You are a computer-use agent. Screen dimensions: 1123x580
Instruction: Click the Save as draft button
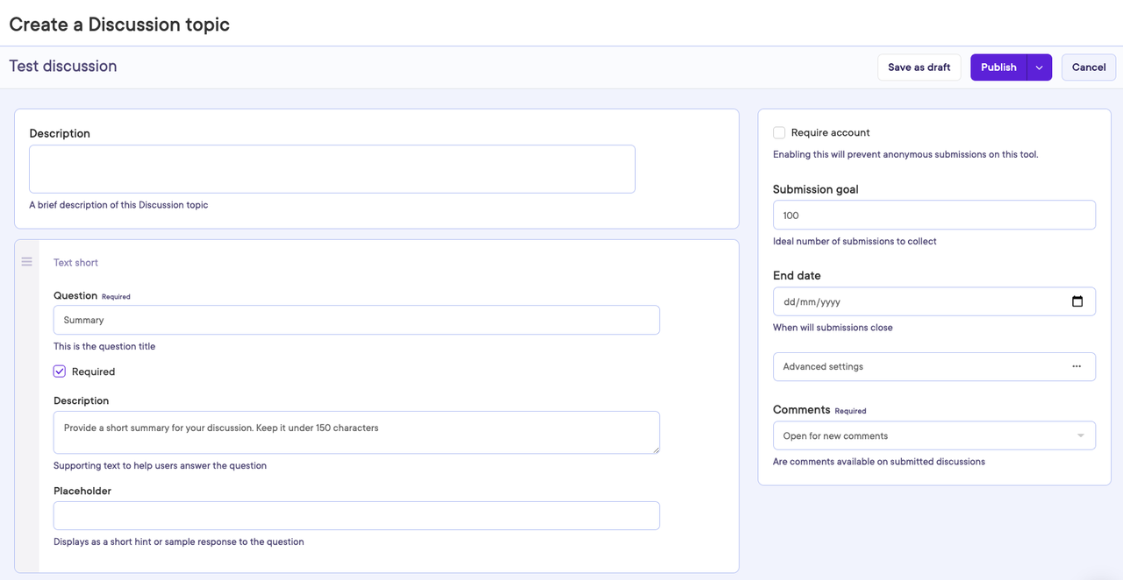pos(919,67)
